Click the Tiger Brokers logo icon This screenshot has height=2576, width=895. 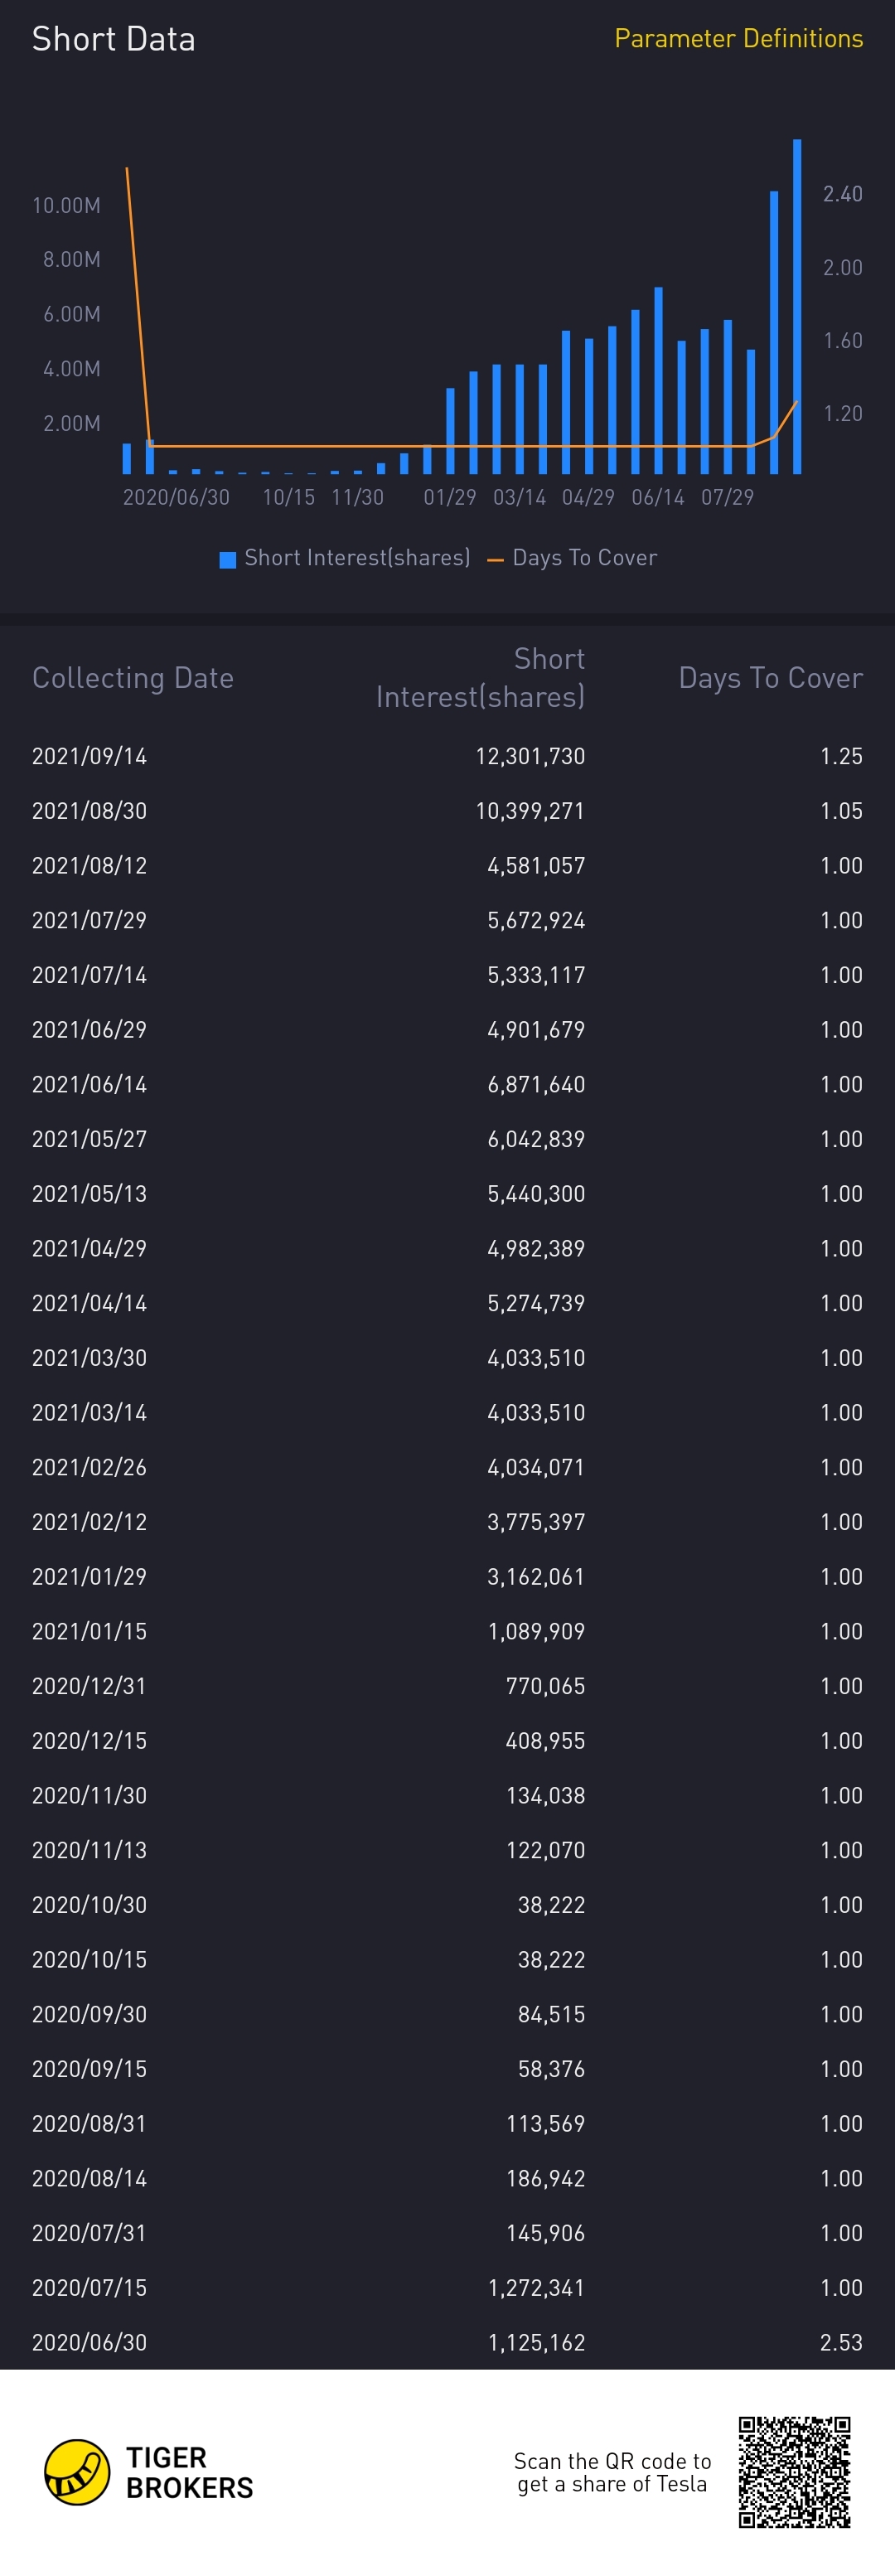click(77, 2472)
